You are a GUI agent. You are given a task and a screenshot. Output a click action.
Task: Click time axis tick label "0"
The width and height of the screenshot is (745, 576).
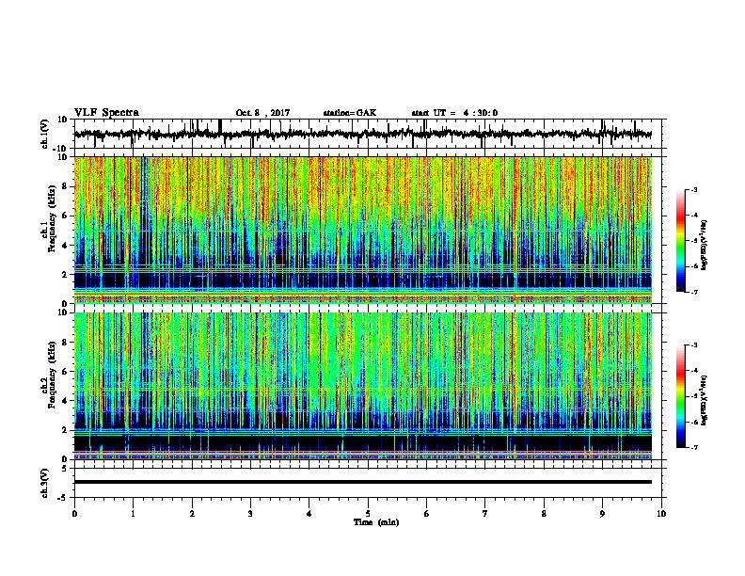point(74,514)
